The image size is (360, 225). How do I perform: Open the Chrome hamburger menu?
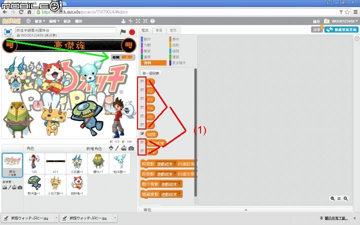click(355, 12)
